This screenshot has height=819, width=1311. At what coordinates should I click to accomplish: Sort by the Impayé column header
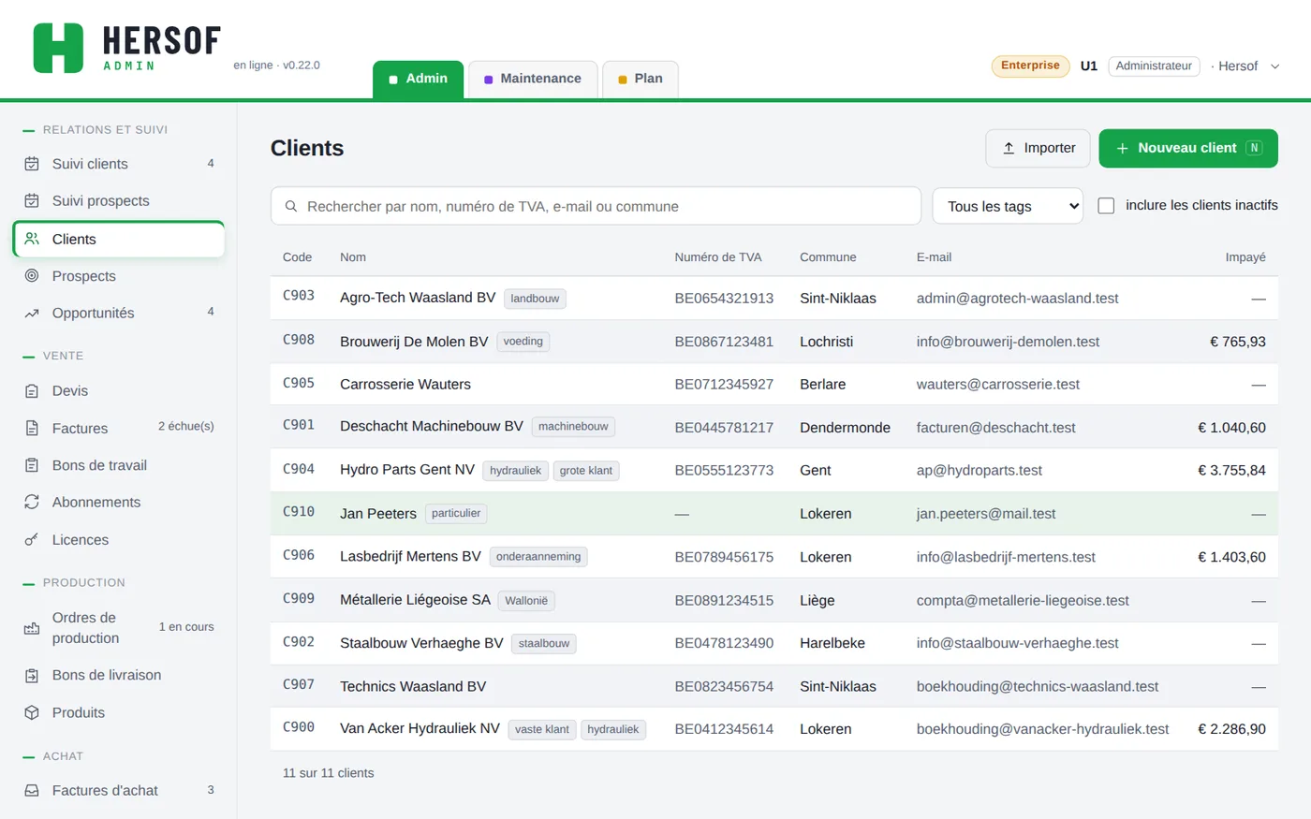point(1245,257)
